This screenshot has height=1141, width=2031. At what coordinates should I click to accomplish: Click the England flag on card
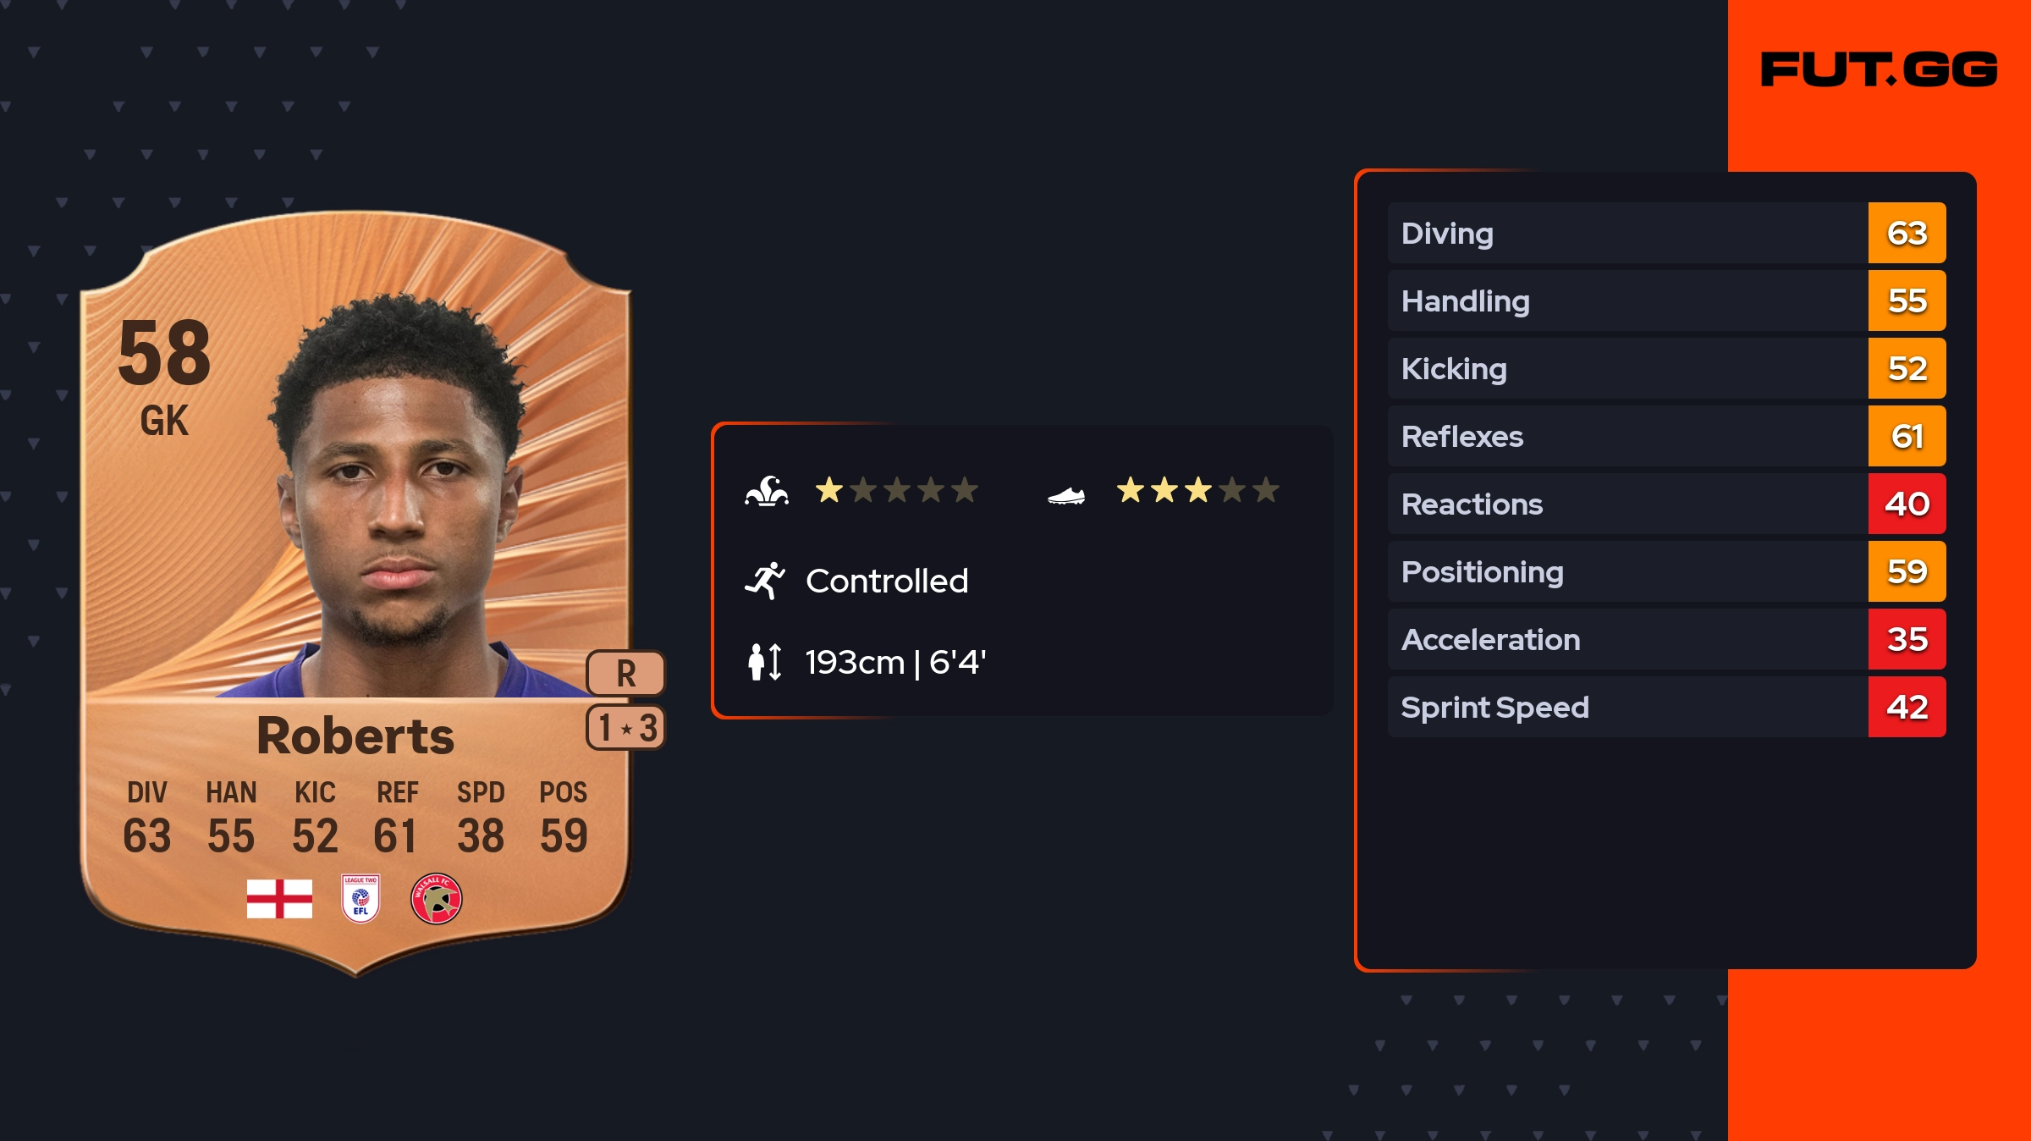279,898
